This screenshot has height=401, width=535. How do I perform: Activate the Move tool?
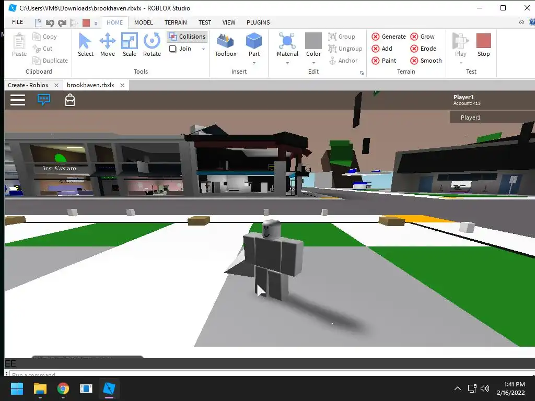coord(108,45)
